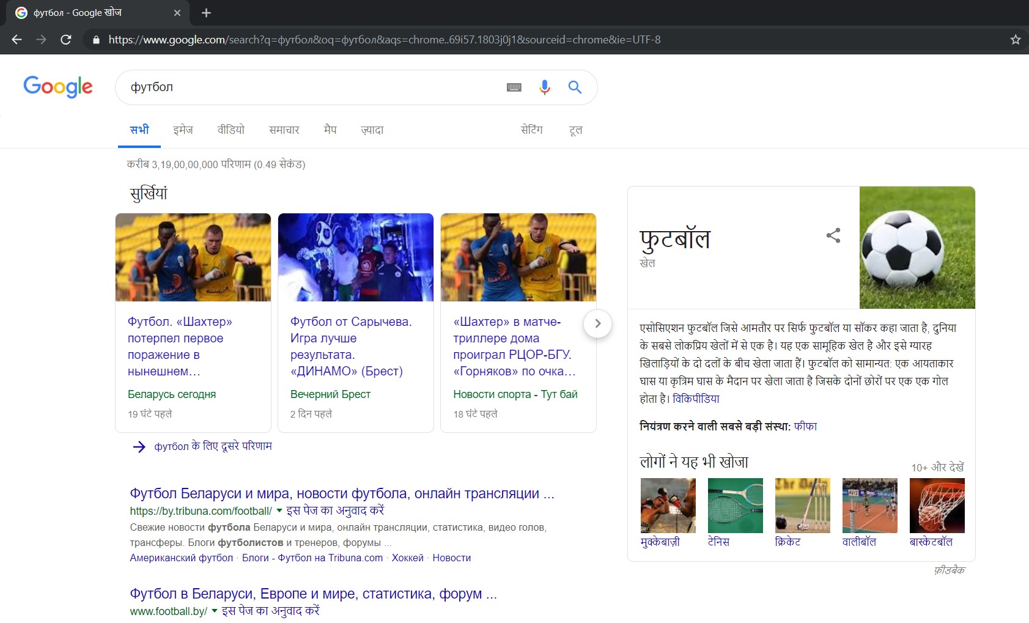Translate the football.by page link
This screenshot has width=1029, height=623.
[270, 611]
